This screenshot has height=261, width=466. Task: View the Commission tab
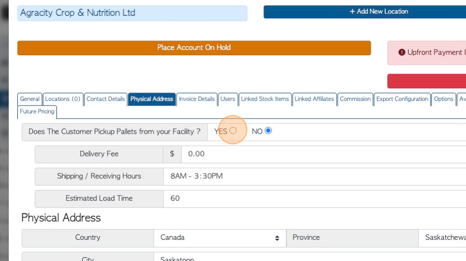pos(355,99)
